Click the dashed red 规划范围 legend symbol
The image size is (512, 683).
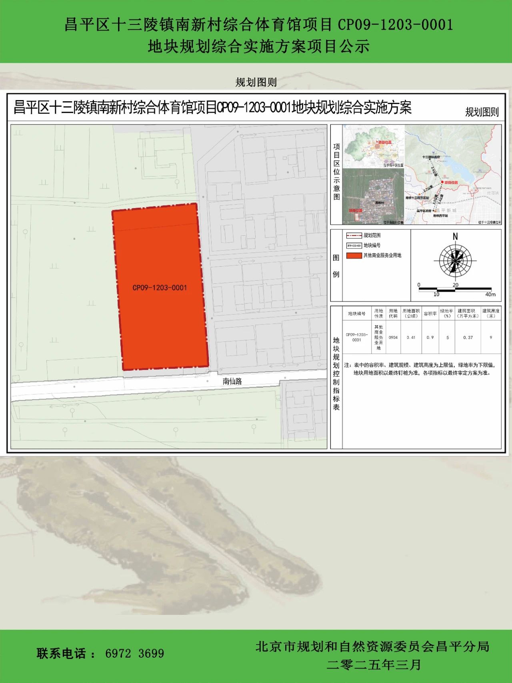tap(354, 235)
